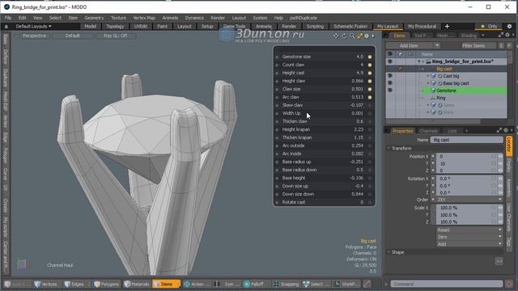
Task: Activate Items selection mode
Action: pyautogui.click(x=166, y=284)
